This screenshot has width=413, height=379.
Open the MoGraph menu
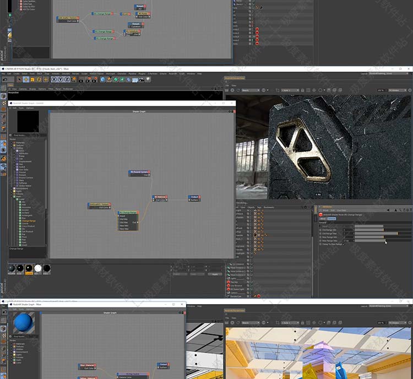tap(110, 73)
